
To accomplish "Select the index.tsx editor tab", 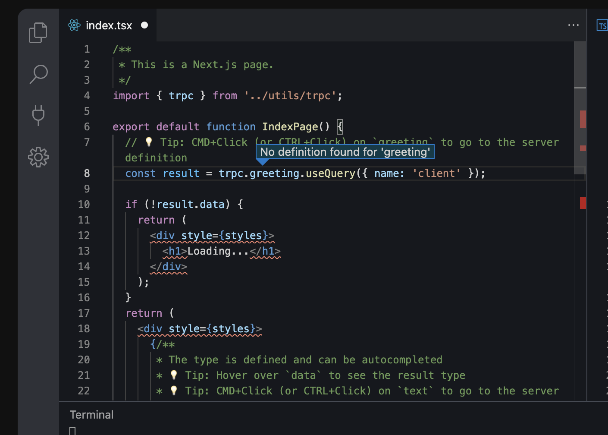I will coord(109,25).
